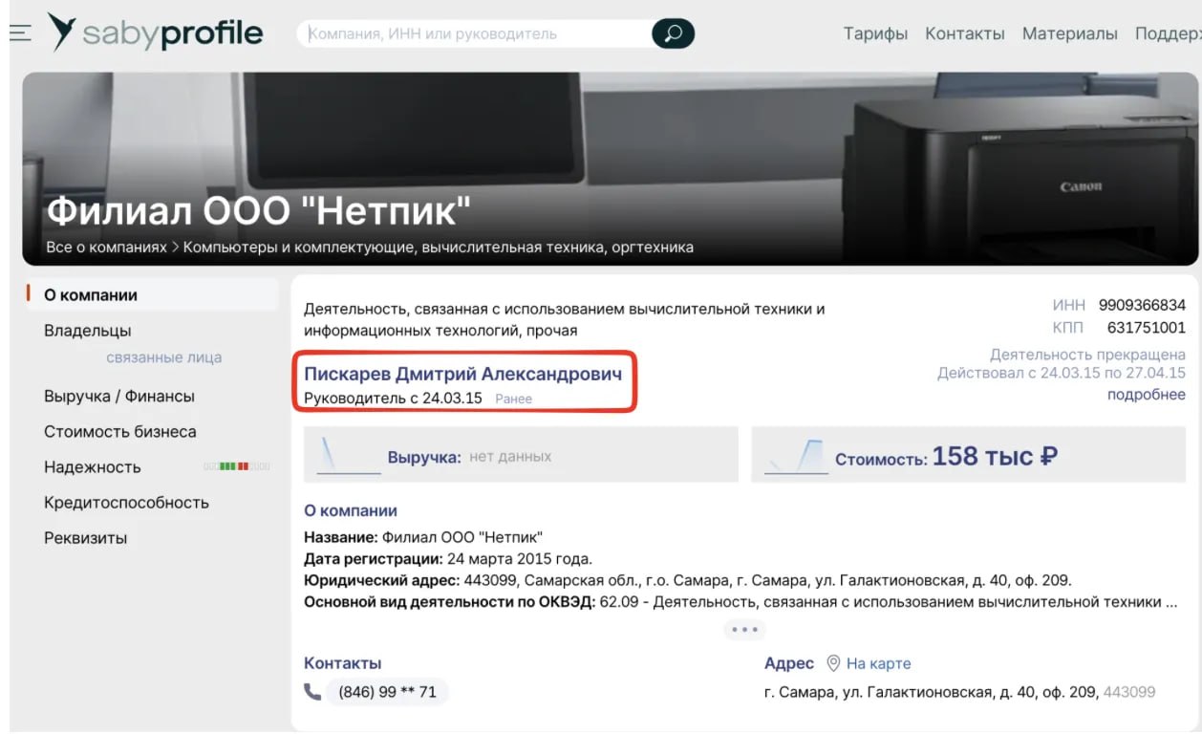The height and width of the screenshot is (734, 1202).
Task: Select Кредитоспособность in sidebar
Action: point(126,502)
